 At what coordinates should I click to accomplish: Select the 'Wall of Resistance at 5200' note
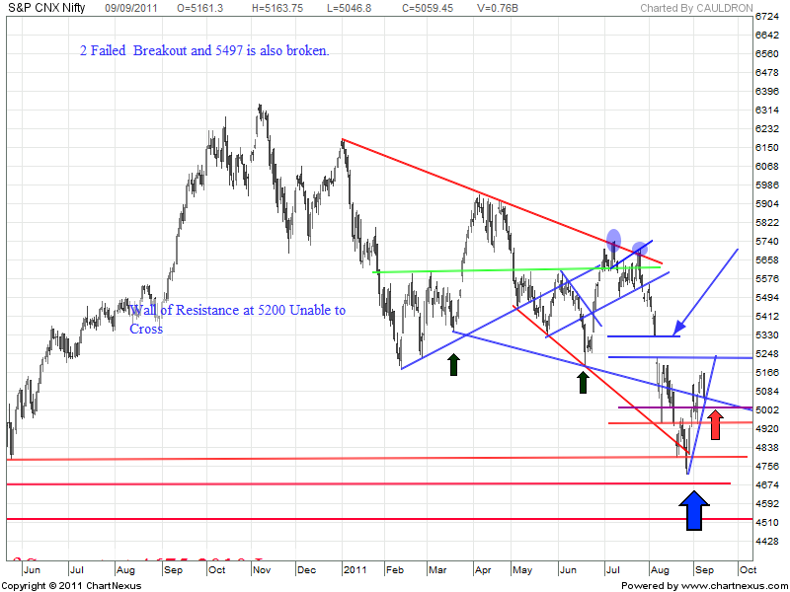tap(237, 318)
